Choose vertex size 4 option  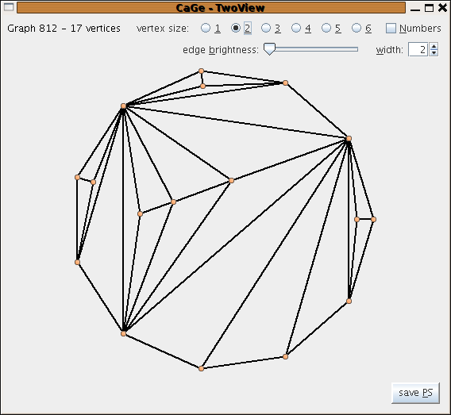pos(296,28)
